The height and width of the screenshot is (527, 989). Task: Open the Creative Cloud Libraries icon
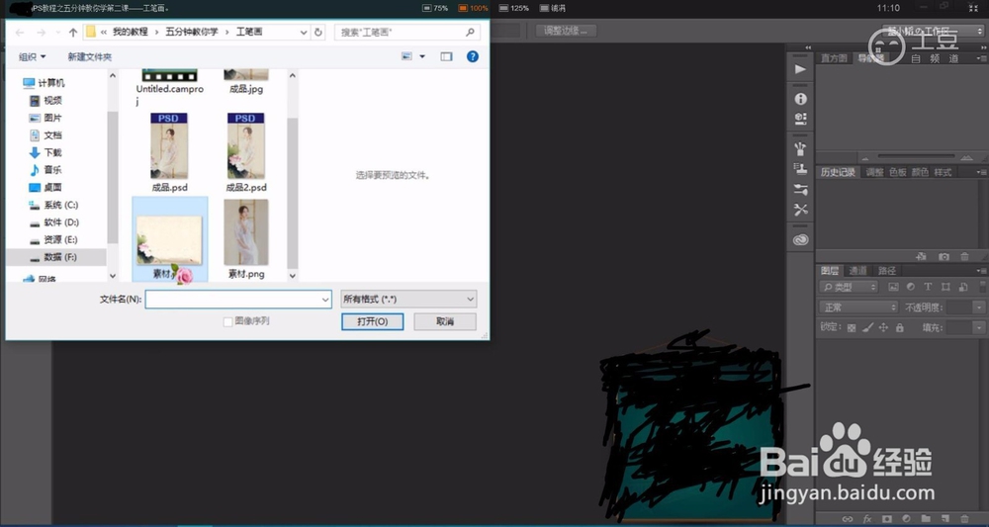(800, 239)
